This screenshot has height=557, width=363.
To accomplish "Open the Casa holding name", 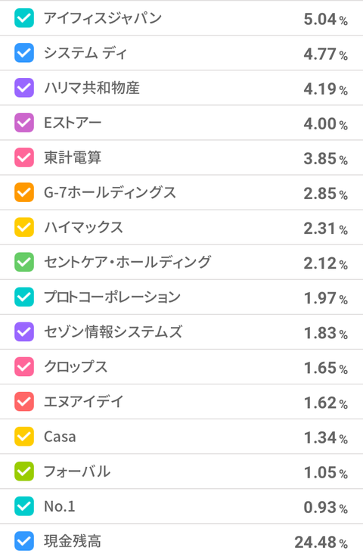I will (x=60, y=437).
